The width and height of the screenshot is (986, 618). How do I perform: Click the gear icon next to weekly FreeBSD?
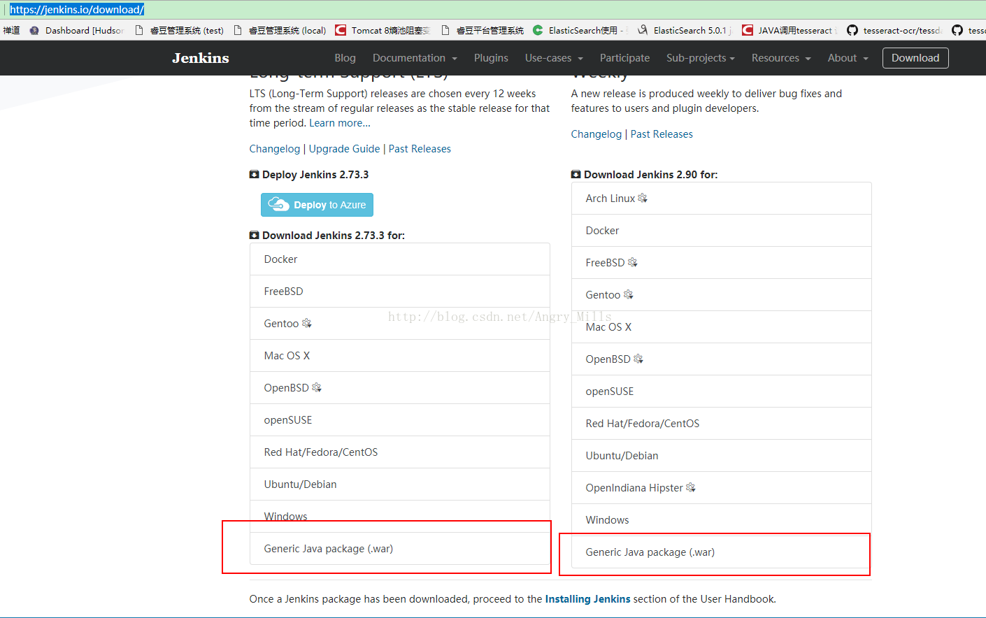point(632,262)
